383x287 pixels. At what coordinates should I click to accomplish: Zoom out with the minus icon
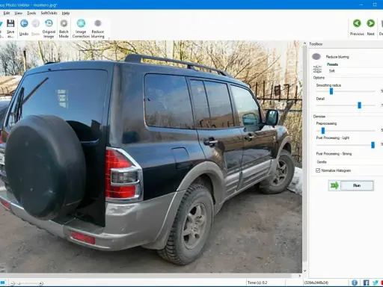coord(13,283)
